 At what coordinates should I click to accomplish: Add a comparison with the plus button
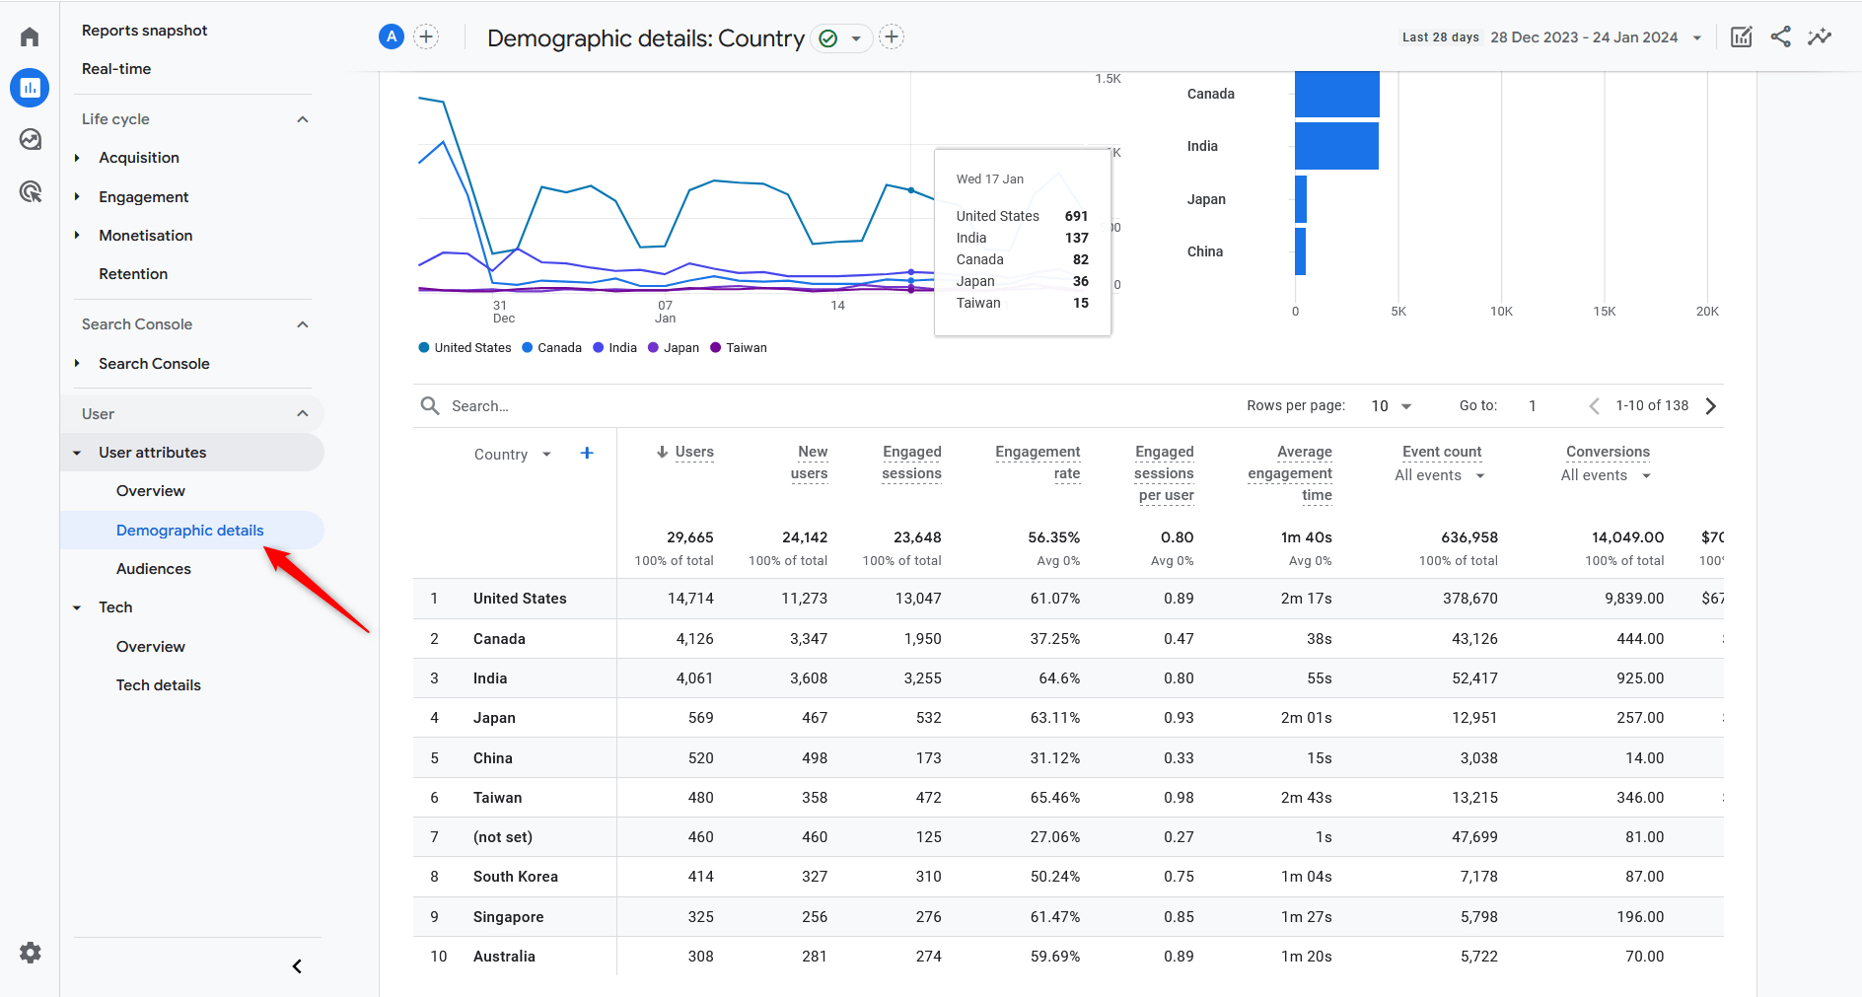426,36
